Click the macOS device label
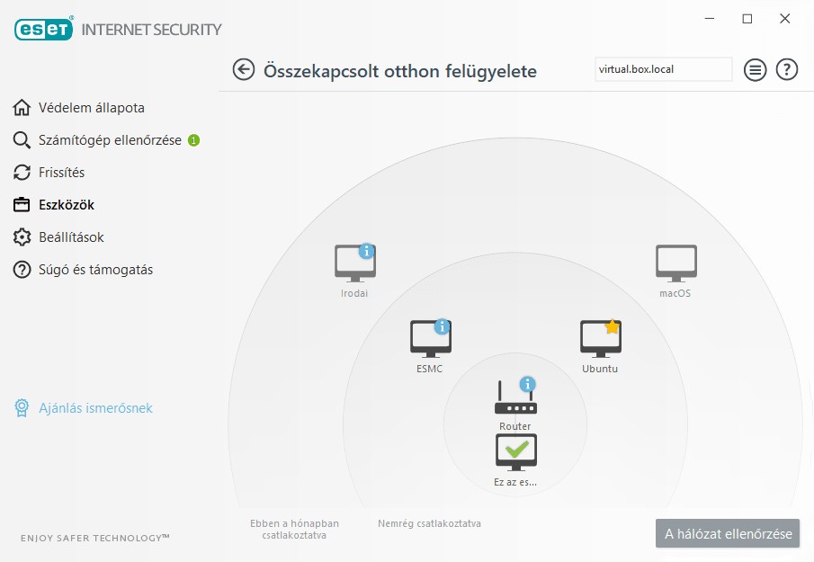The height and width of the screenshot is (562, 814). tap(675, 293)
